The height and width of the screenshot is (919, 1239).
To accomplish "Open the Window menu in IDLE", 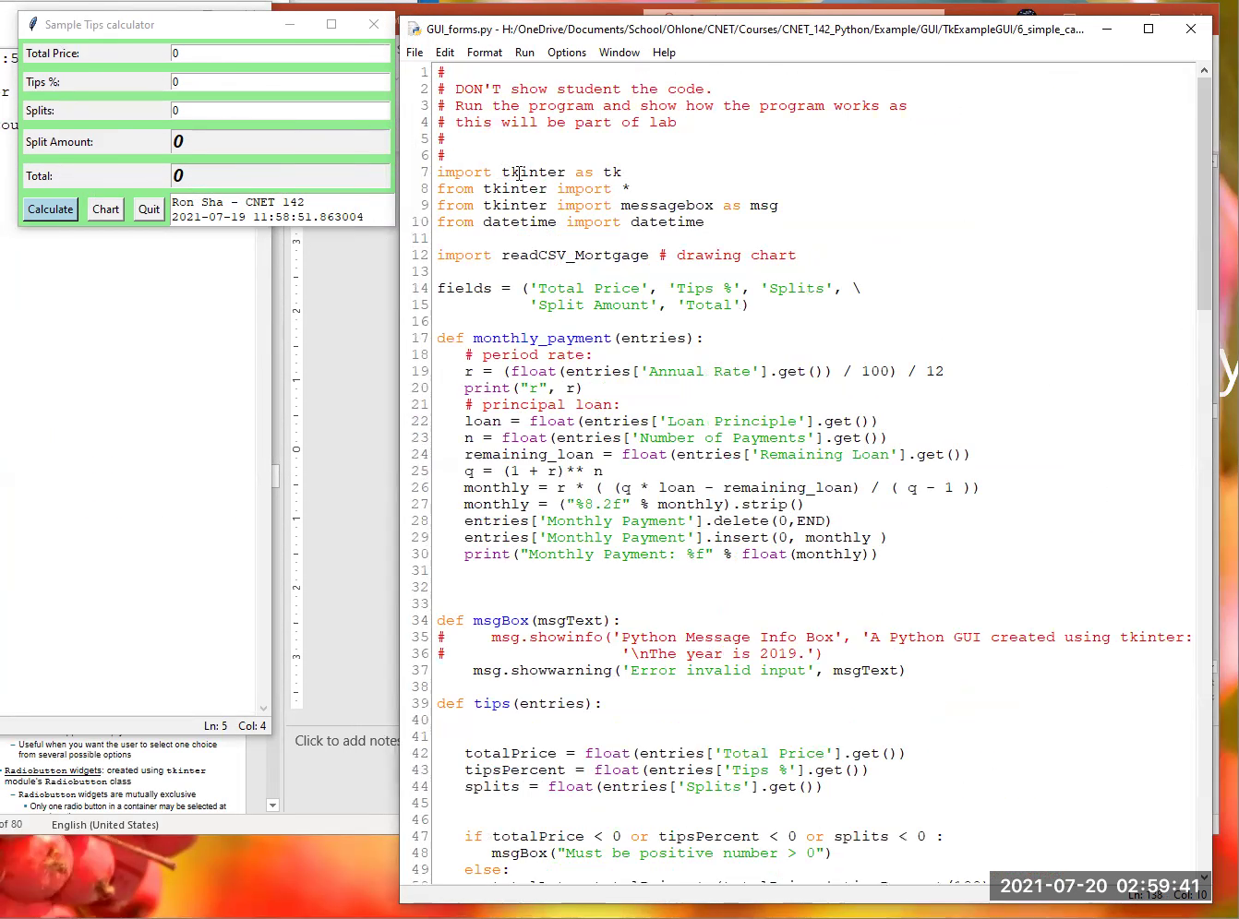I will [x=619, y=53].
